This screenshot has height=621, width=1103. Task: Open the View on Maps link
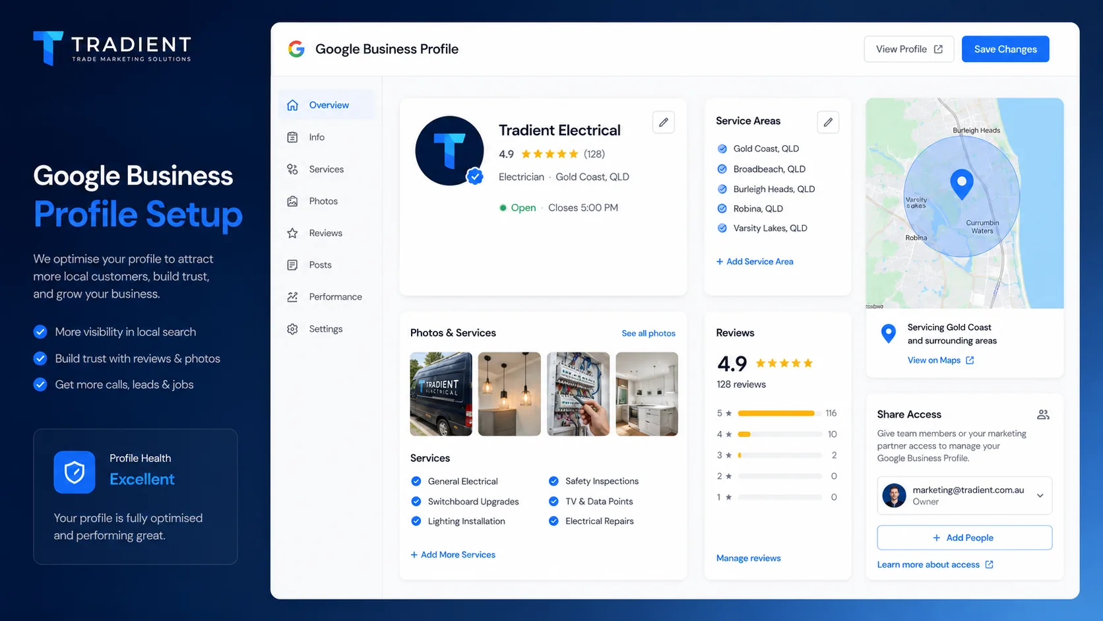coord(941,360)
